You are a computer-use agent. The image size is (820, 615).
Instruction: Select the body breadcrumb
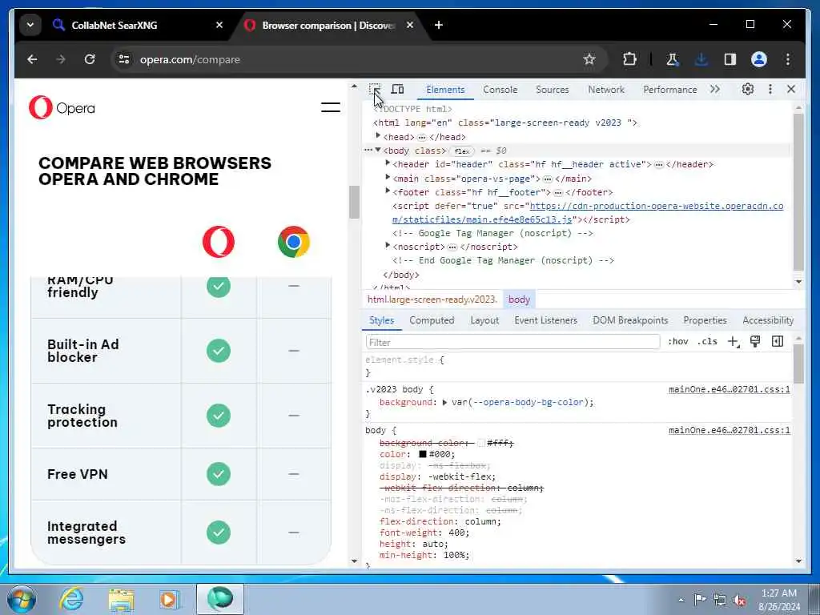point(519,299)
